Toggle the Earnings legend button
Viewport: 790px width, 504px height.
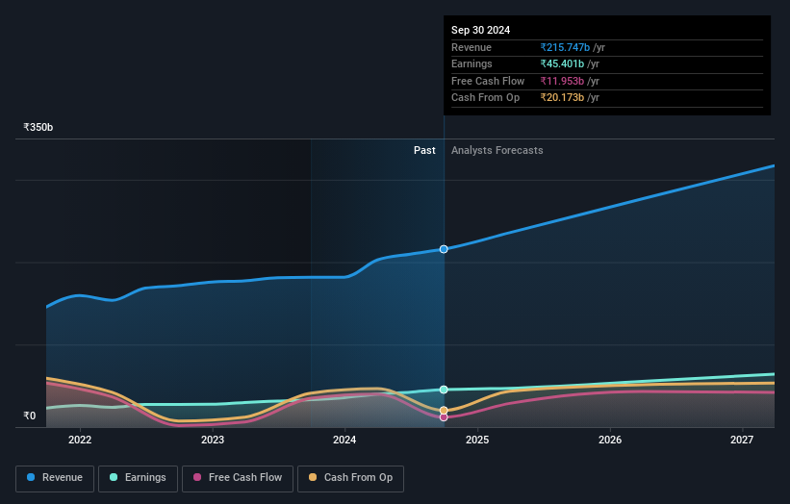(138, 478)
